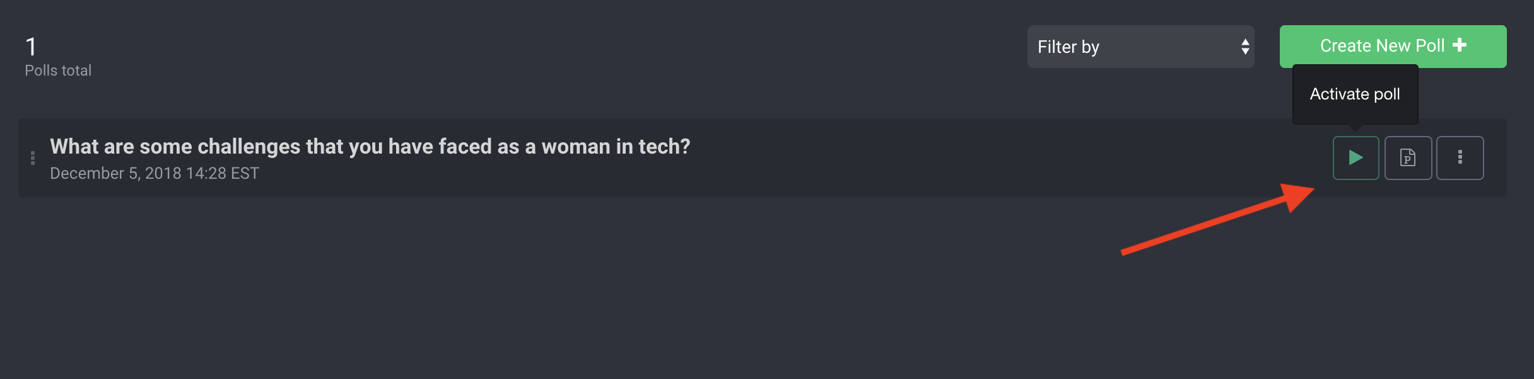Click the "Filter by" text label
Image resolution: width=1534 pixels, height=379 pixels.
1068,47
